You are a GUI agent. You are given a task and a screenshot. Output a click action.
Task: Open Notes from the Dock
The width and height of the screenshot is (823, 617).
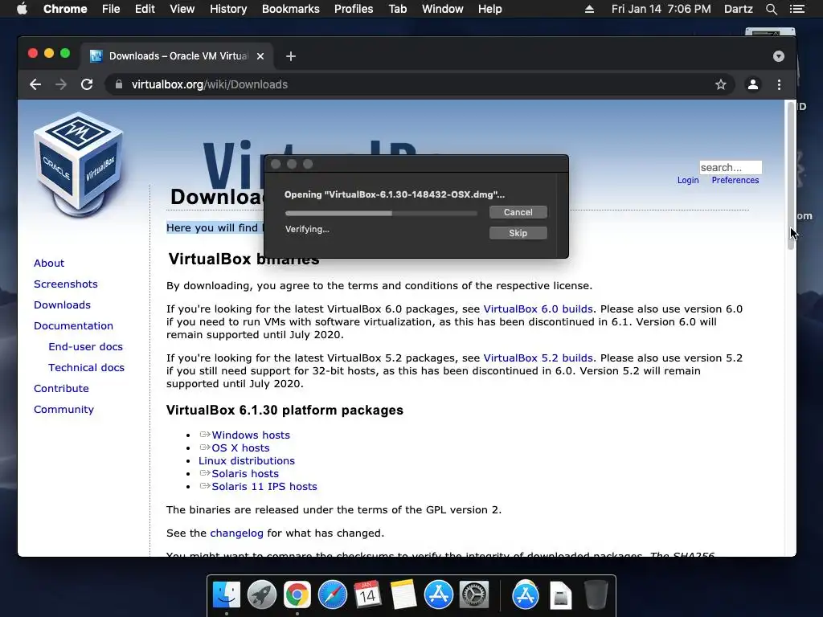[x=403, y=595]
